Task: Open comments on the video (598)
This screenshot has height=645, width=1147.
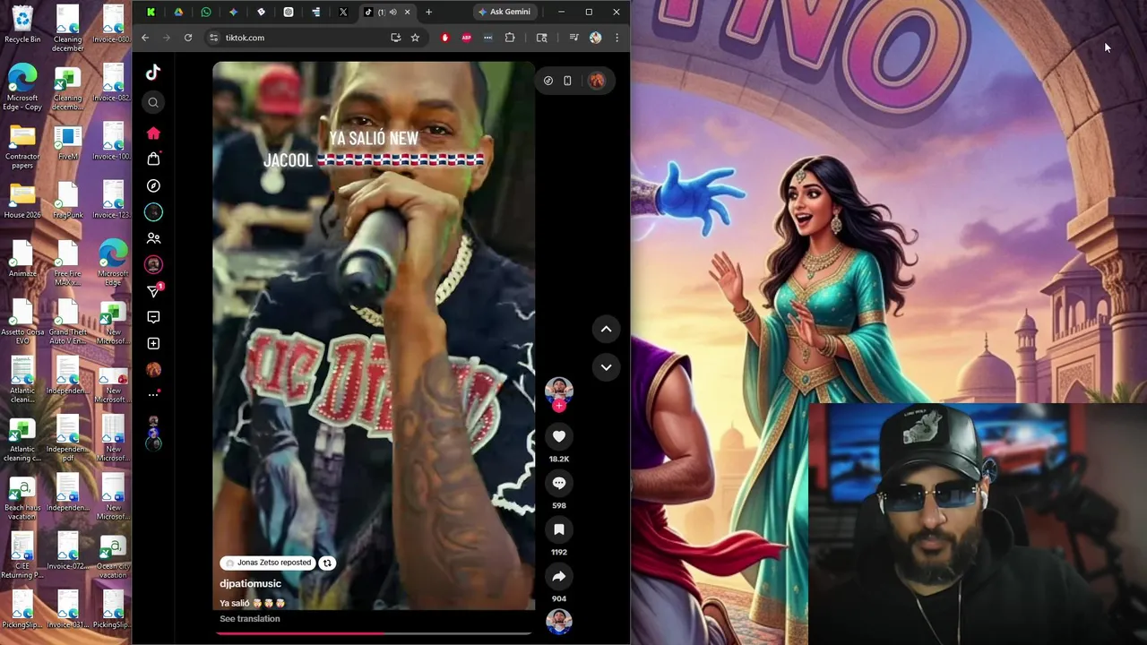Action: tap(559, 483)
